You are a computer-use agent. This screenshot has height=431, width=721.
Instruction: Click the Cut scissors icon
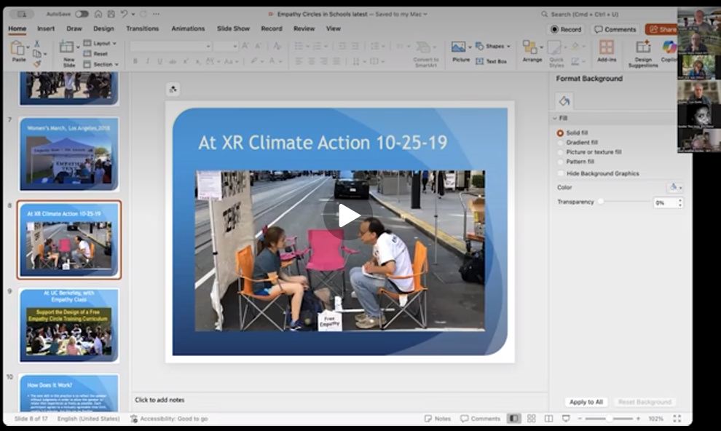click(x=37, y=44)
